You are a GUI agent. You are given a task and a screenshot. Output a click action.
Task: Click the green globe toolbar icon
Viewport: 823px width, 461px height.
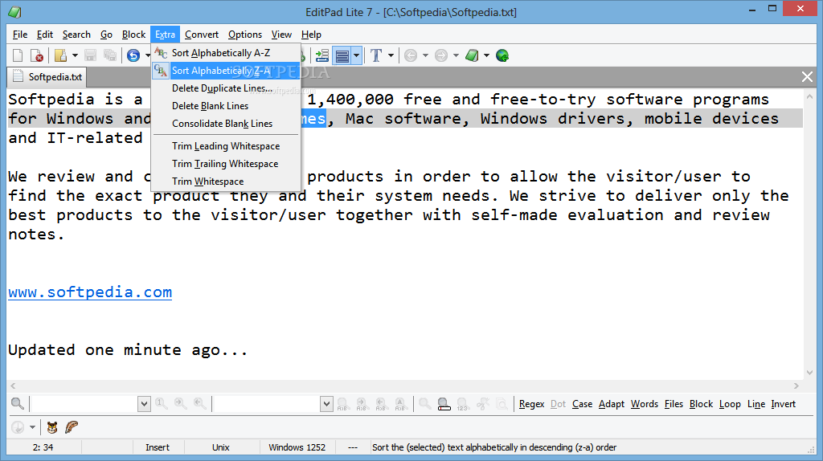tap(502, 55)
